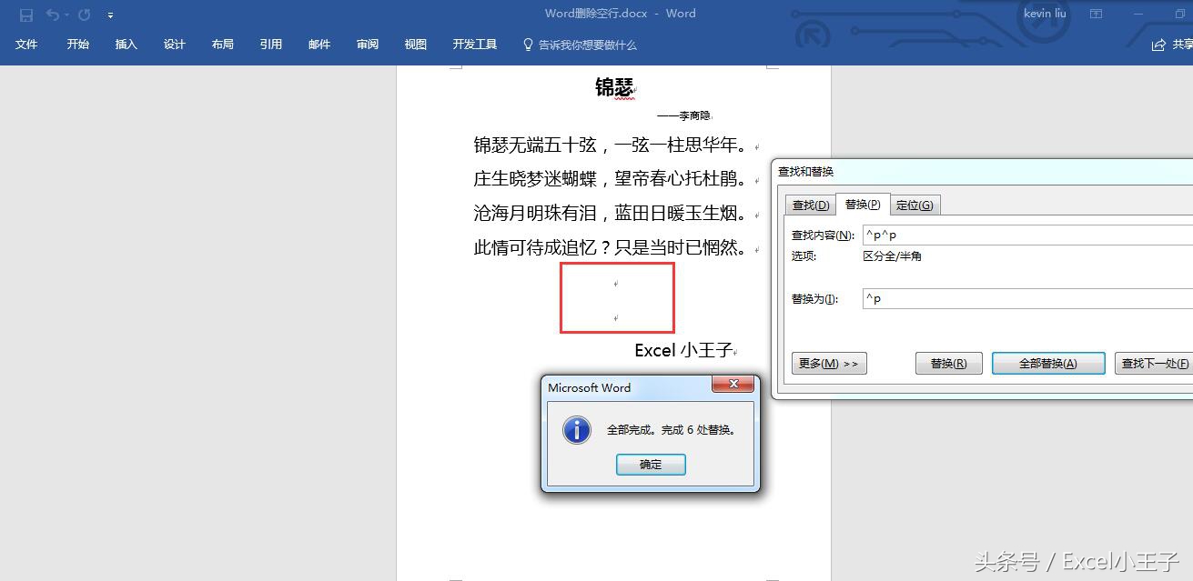The width and height of the screenshot is (1193, 581).
Task: Click the 查找和替换 dialog title bar
Action: (x=983, y=171)
